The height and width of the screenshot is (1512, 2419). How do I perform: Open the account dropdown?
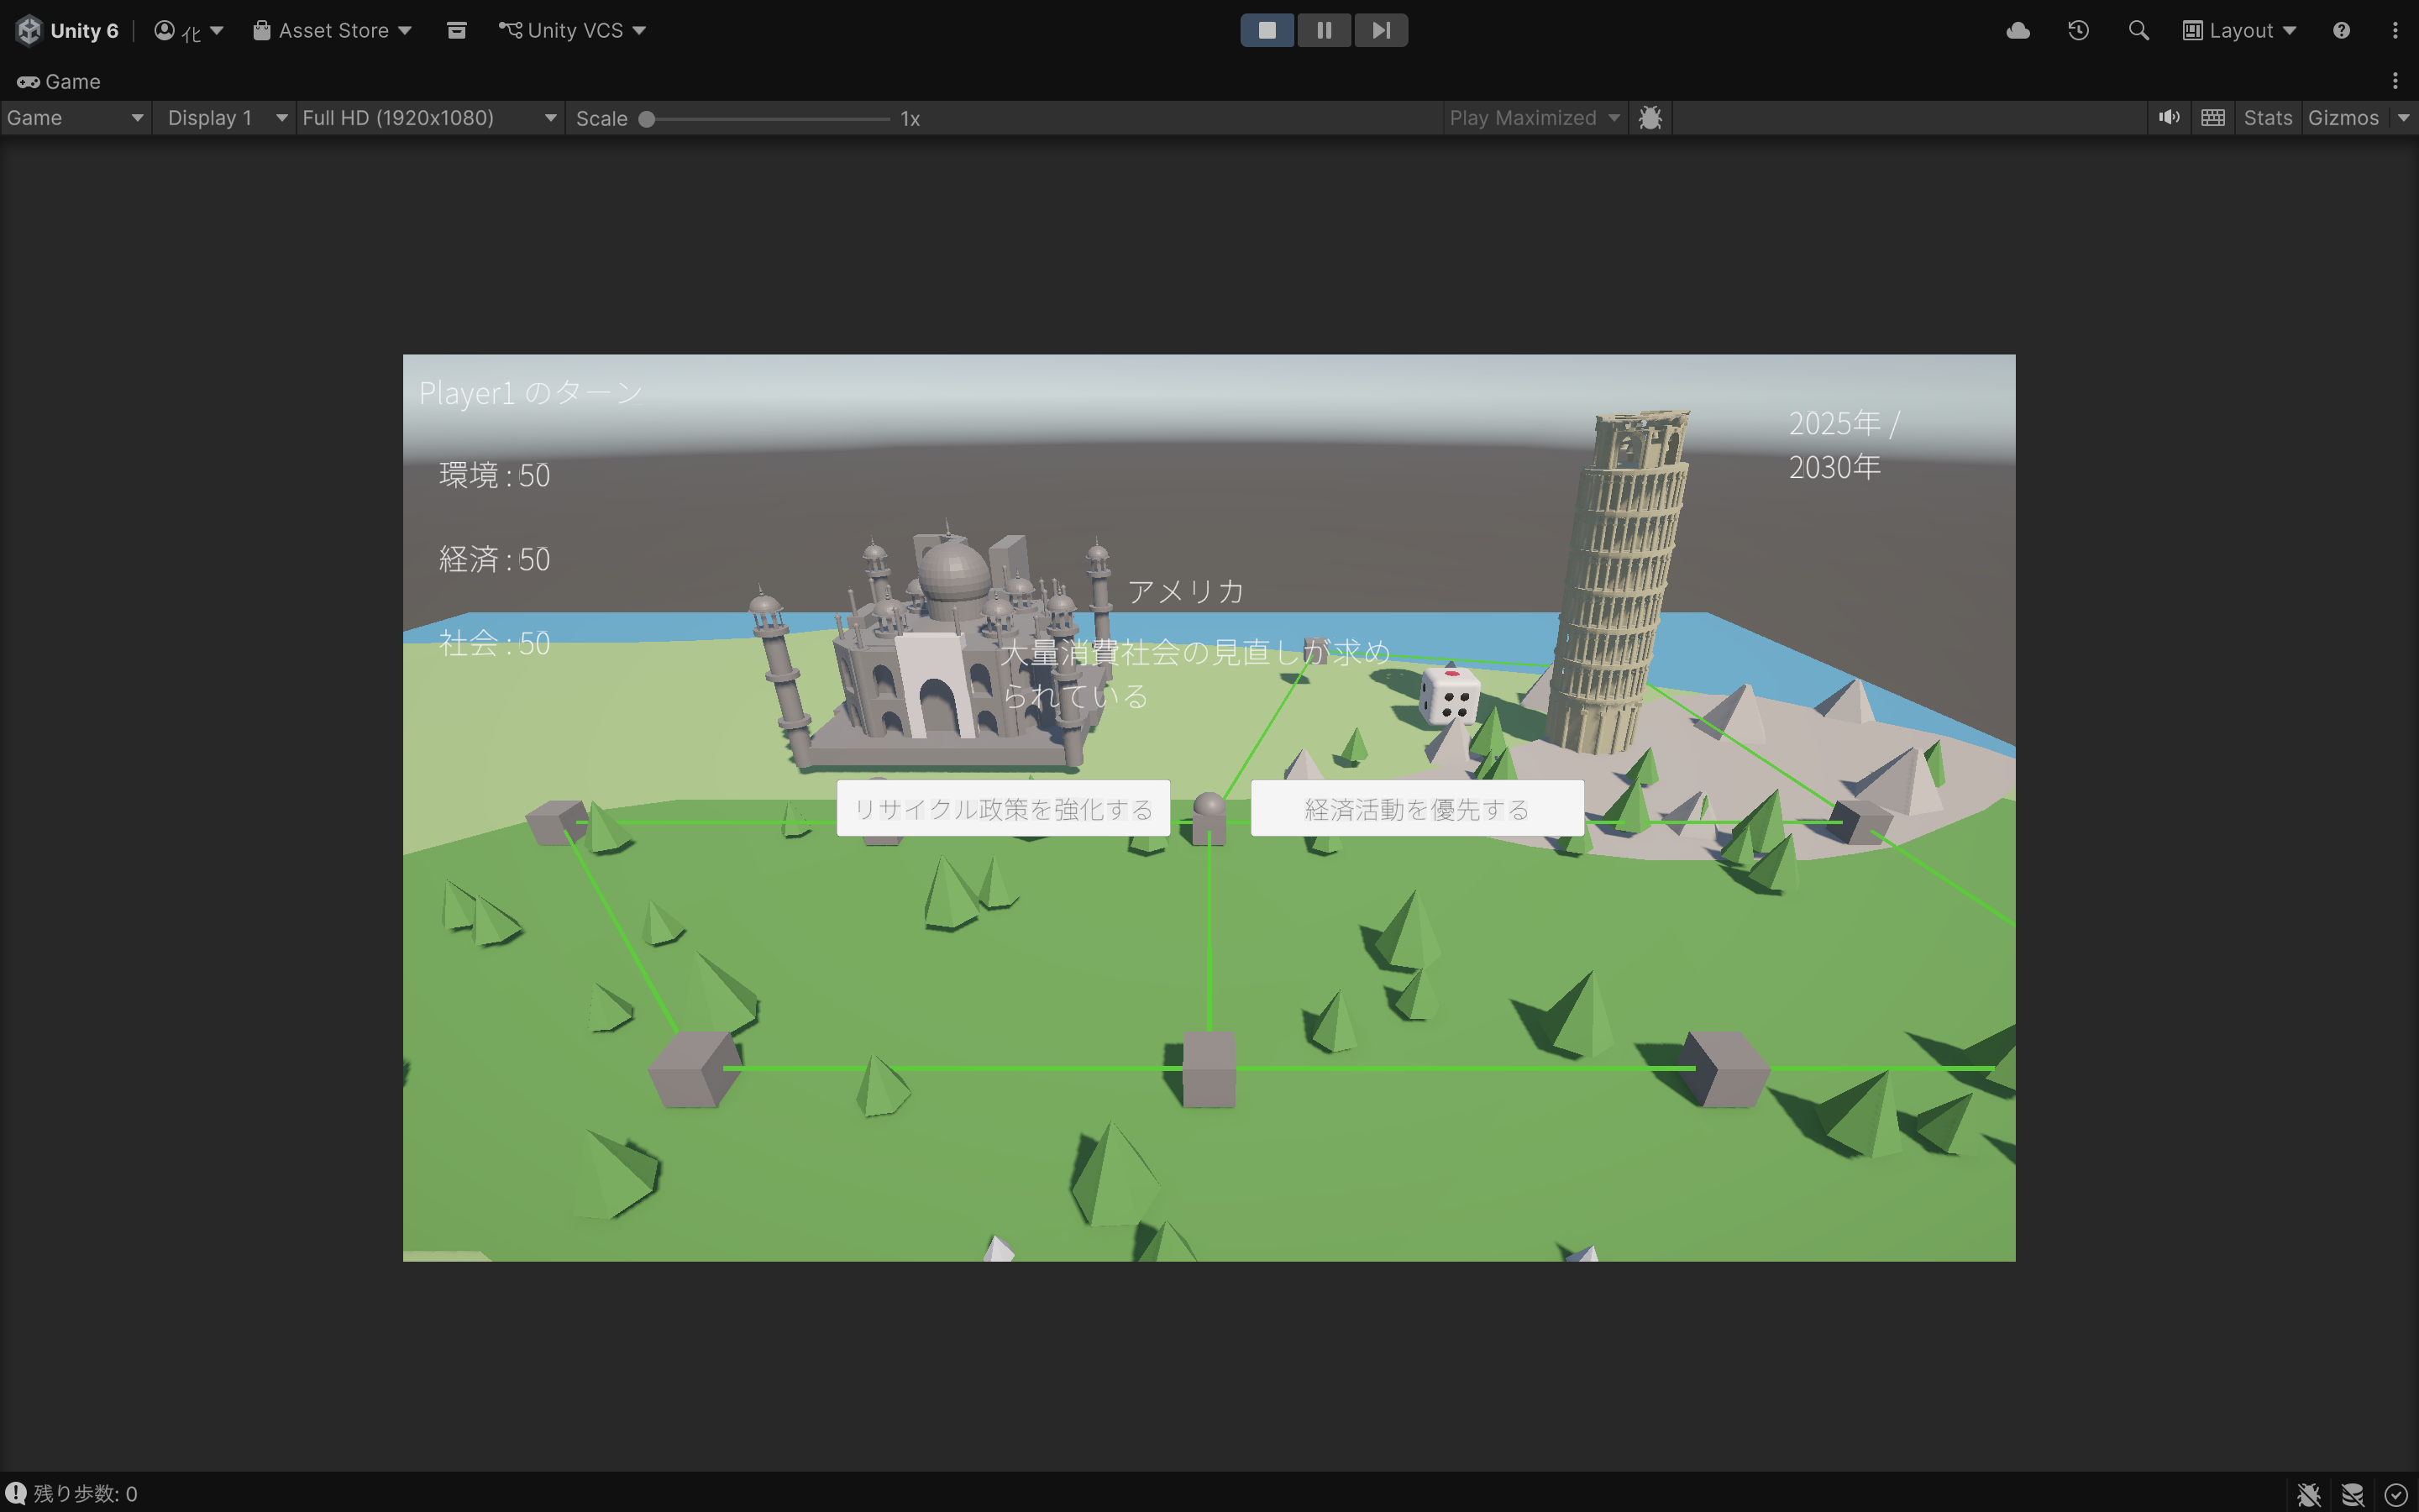188,30
